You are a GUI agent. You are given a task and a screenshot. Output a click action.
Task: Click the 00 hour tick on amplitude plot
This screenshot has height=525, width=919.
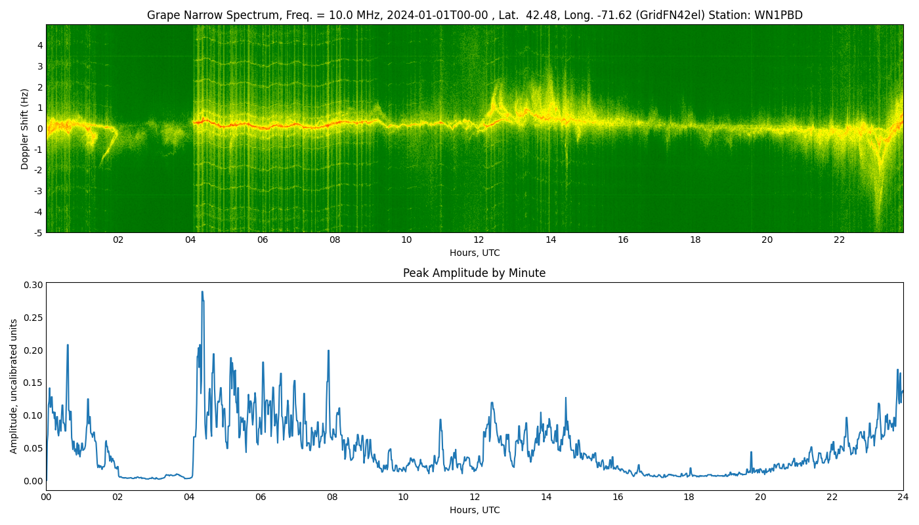coord(46,497)
